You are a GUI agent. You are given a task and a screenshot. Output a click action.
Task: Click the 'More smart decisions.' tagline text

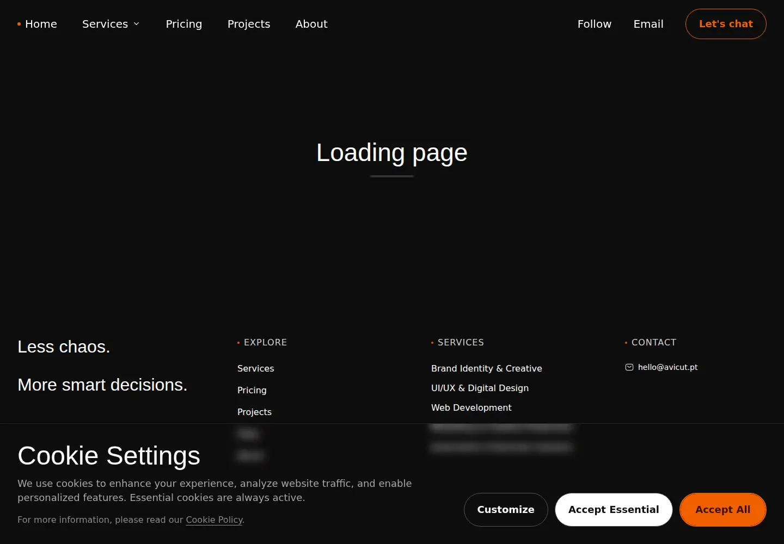[x=102, y=385]
